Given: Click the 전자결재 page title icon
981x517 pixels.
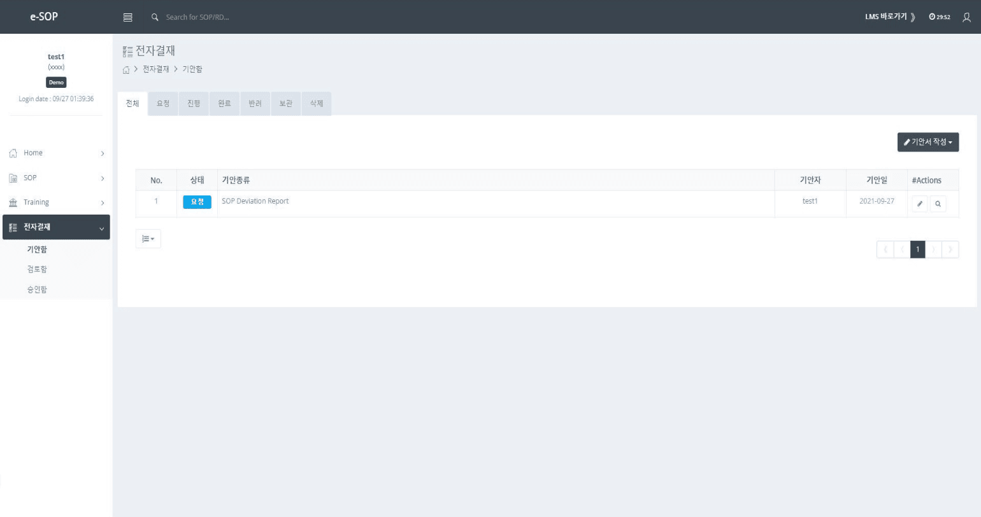Looking at the screenshot, I should 127,52.
